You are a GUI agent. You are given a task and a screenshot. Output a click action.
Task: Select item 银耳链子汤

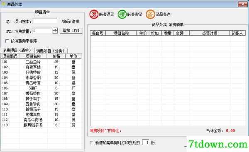point(33,125)
